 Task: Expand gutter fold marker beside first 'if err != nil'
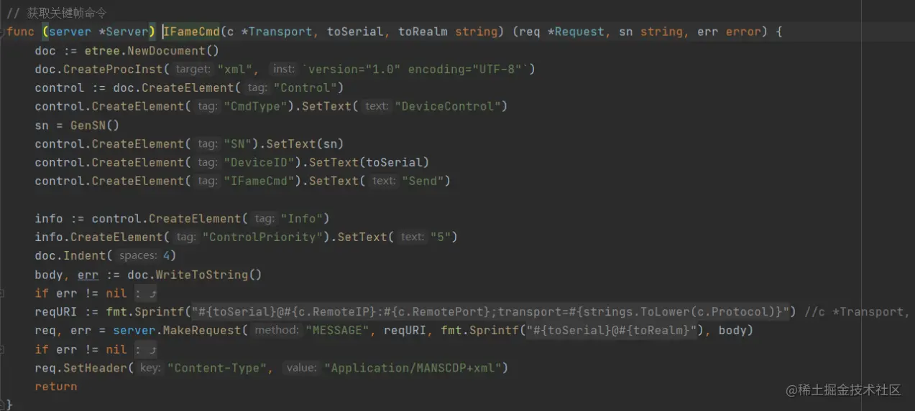(x=2, y=293)
